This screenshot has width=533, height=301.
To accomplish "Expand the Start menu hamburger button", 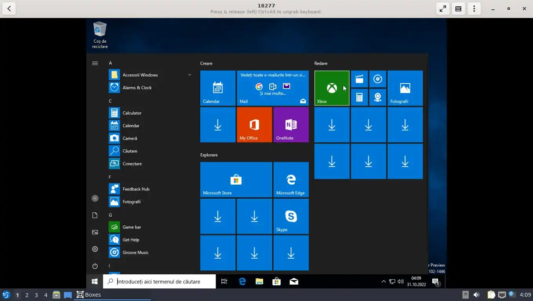I will click(x=95, y=63).
